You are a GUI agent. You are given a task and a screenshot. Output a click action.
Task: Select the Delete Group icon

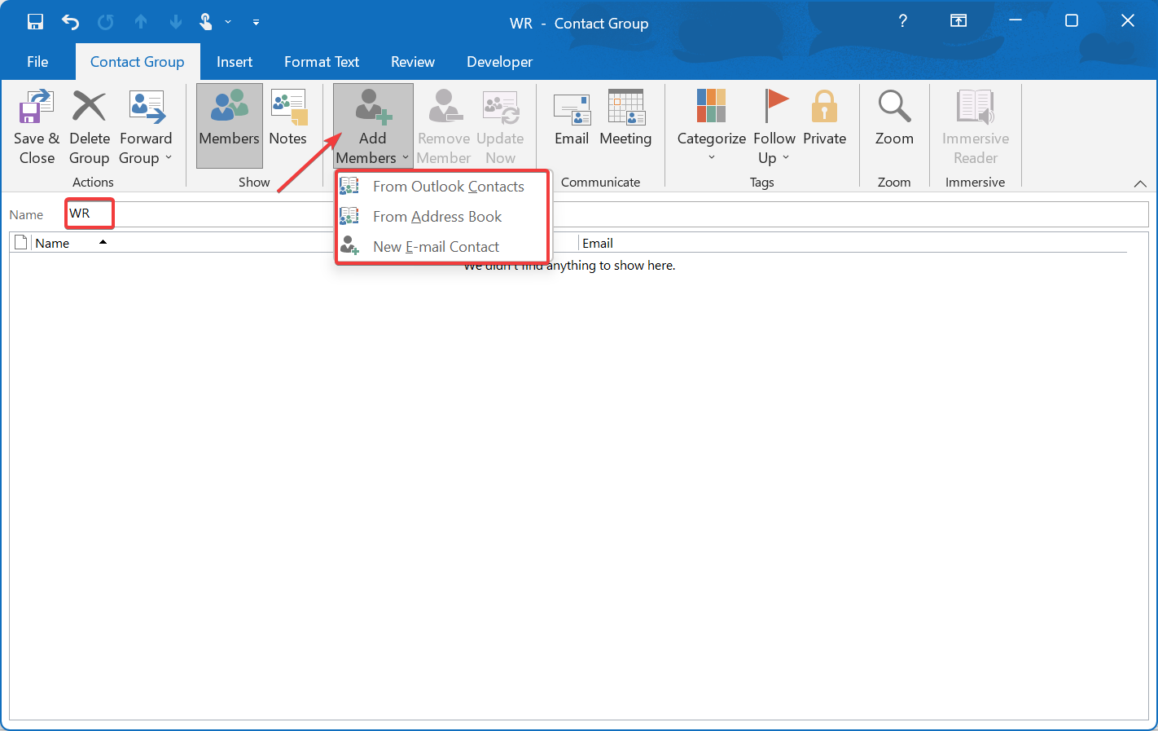click(x=89, y=107)
